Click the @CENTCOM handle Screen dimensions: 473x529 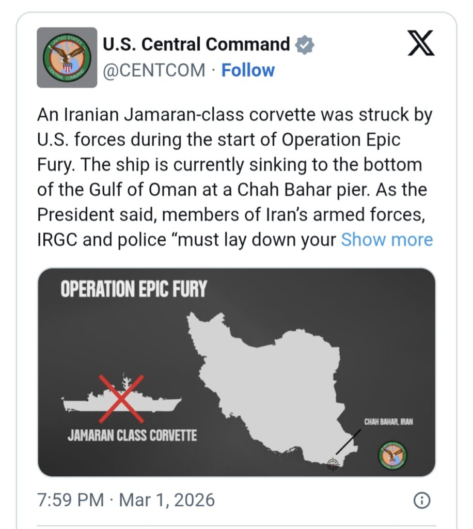pos(154,70)
